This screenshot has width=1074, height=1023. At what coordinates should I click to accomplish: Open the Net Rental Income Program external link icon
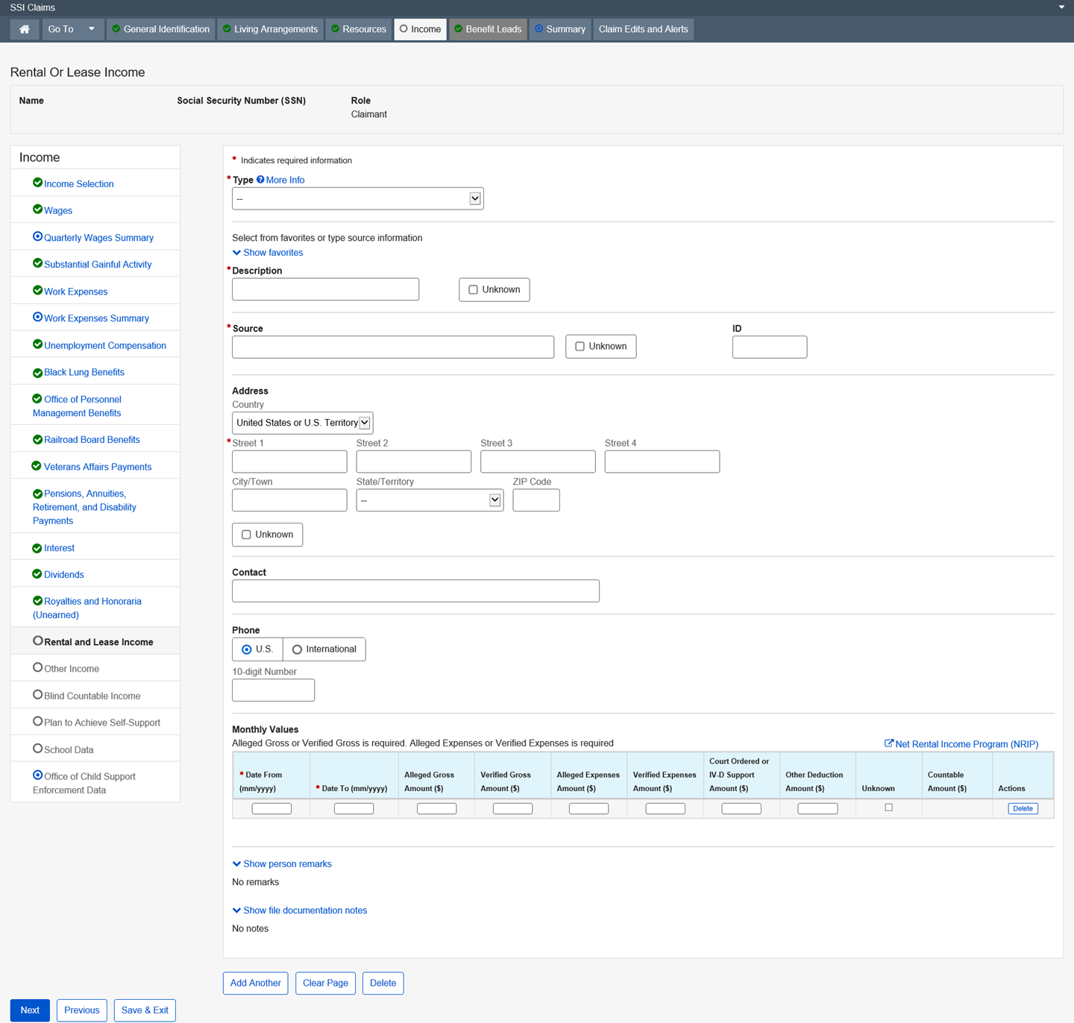(x=888, y=743)
